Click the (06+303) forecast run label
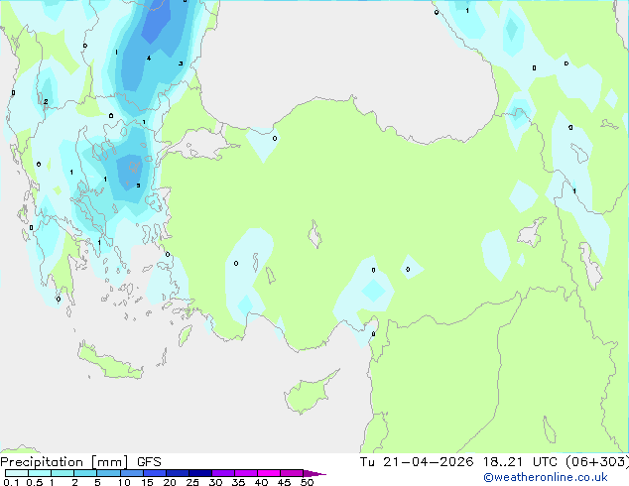Screen dimensions: 629x486 coord(597,462)
